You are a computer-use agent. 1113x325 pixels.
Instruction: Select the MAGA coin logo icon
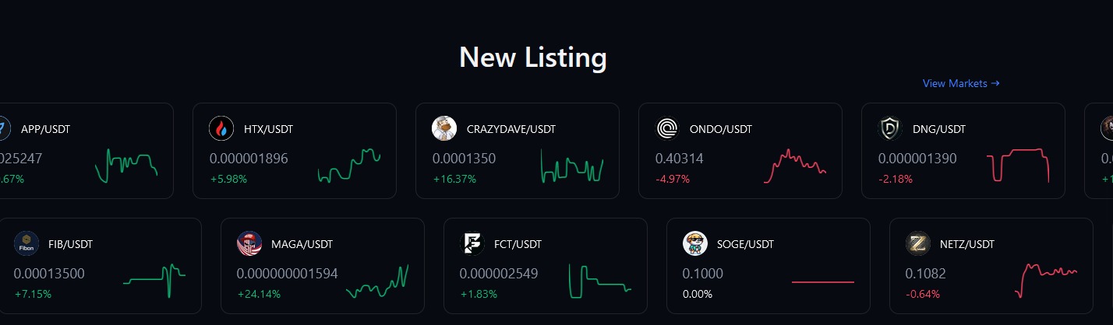click(249, 243)
